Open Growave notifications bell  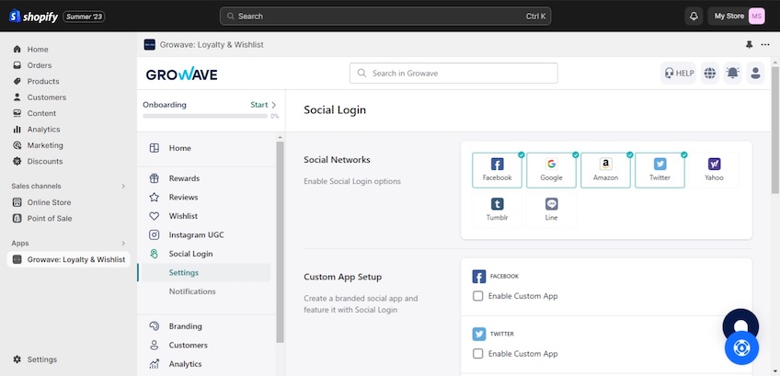point(733,74)
